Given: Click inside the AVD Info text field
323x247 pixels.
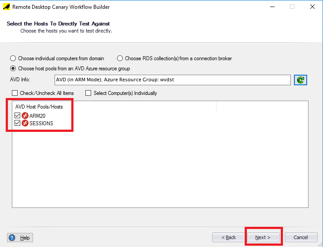Looking at the screenshot, I should point(173,80).
